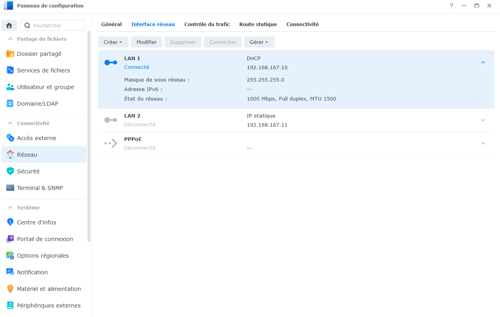Click the Matériel et alimentation bulb icon
The image size is (500, 317).
(10, 289)
